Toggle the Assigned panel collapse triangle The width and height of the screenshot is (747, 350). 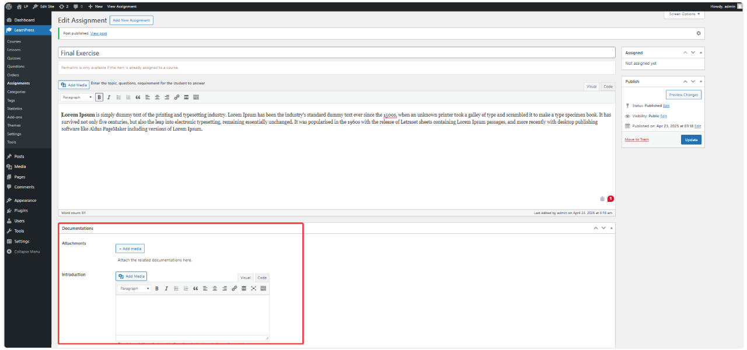click(701, 52)
